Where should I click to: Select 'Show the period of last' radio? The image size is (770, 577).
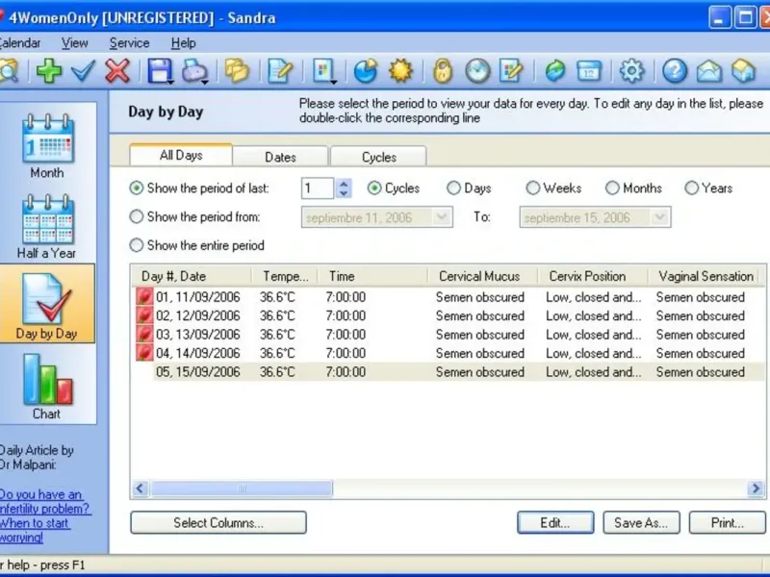[x=136, y=188]
